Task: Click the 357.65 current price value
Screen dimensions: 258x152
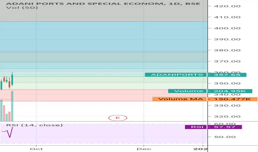Action: [227, 75]
